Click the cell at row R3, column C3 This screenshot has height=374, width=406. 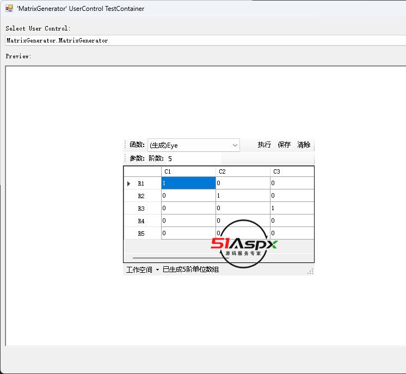(292, 208)
